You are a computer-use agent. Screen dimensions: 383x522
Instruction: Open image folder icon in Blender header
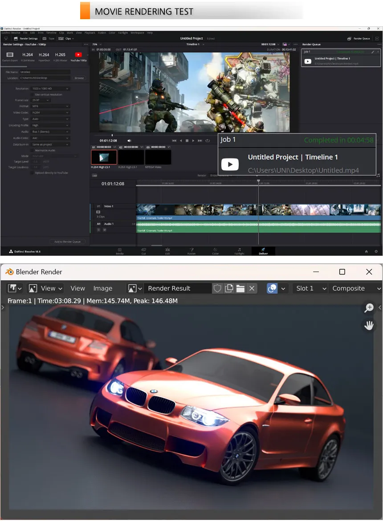point(240,288)
